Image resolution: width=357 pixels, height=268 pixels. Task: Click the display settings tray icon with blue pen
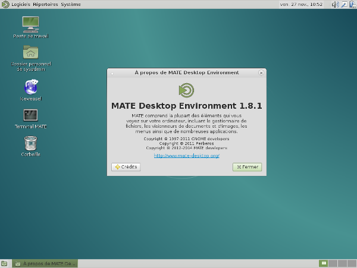345,4
